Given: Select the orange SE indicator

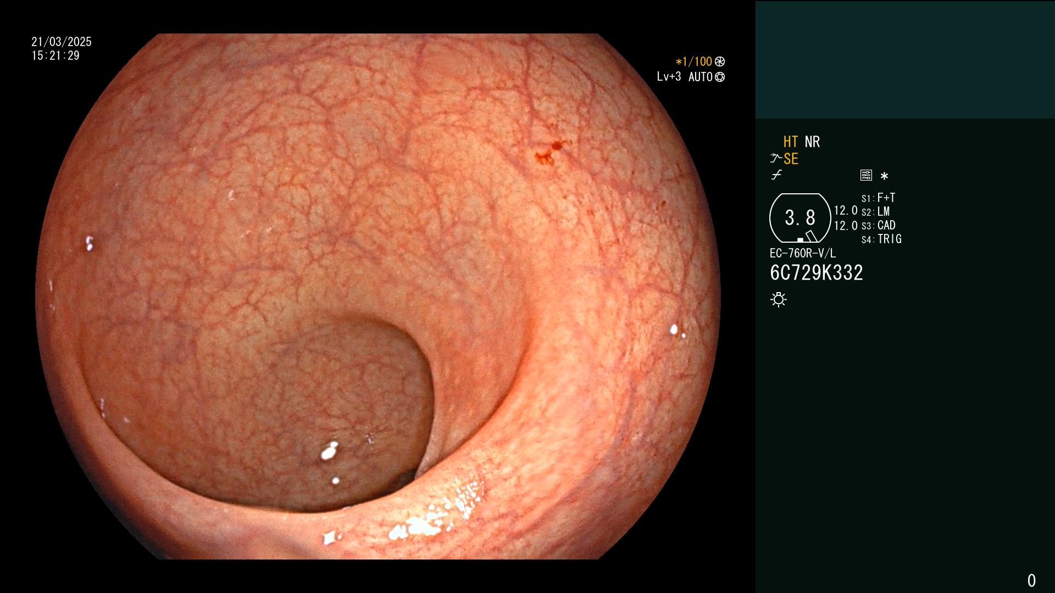Looking at the screenshot, I should pos(791,159).
